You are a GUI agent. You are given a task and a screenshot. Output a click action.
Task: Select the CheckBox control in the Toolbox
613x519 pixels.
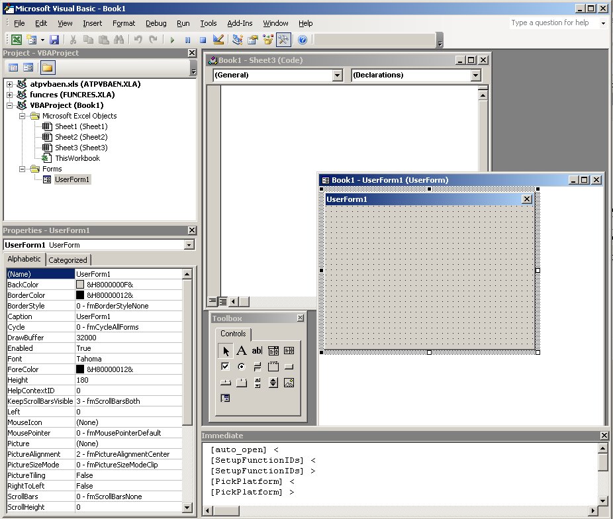(x=225, y=366)
